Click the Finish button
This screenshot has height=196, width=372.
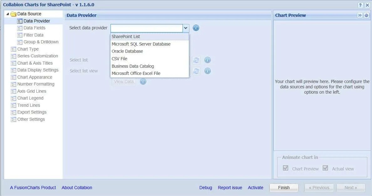click(x=284, y=188)
